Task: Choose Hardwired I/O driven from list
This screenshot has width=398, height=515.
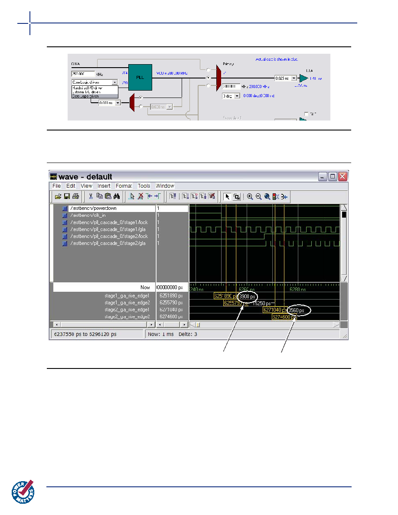Action: point(95,88)
